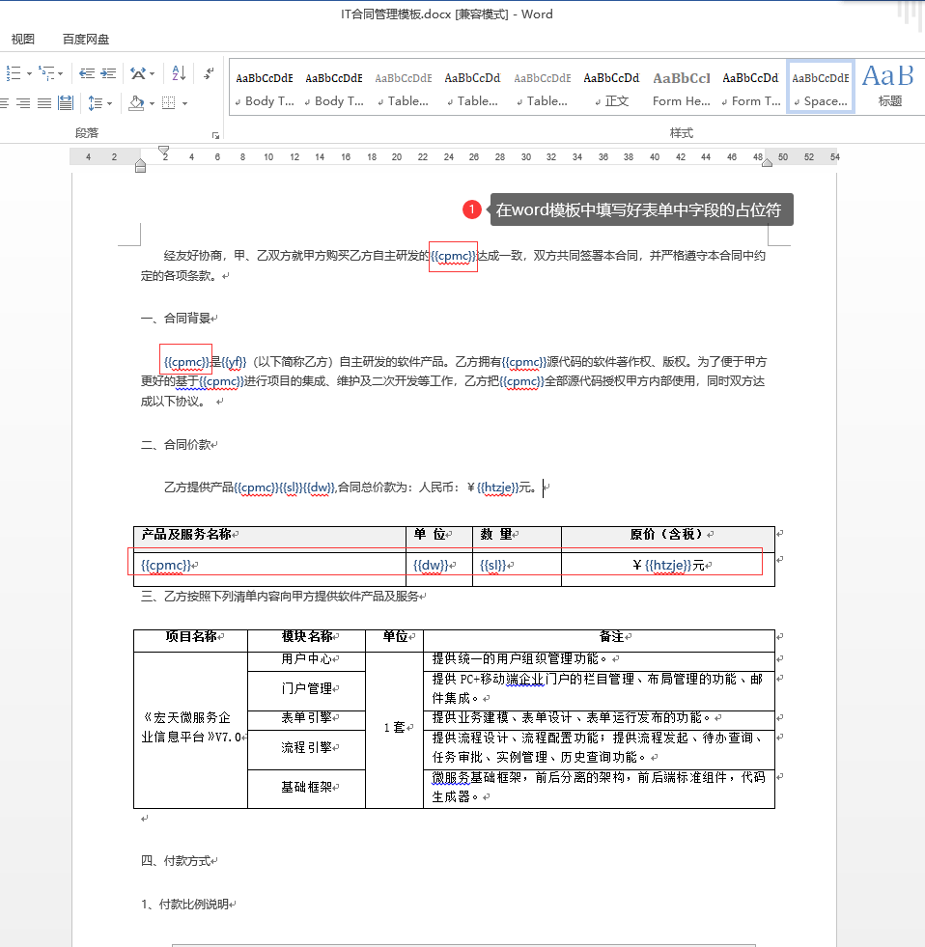Click line 1、付款比例说明

coord(184,905)
